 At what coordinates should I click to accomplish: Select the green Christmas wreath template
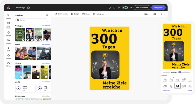[20, 35]
